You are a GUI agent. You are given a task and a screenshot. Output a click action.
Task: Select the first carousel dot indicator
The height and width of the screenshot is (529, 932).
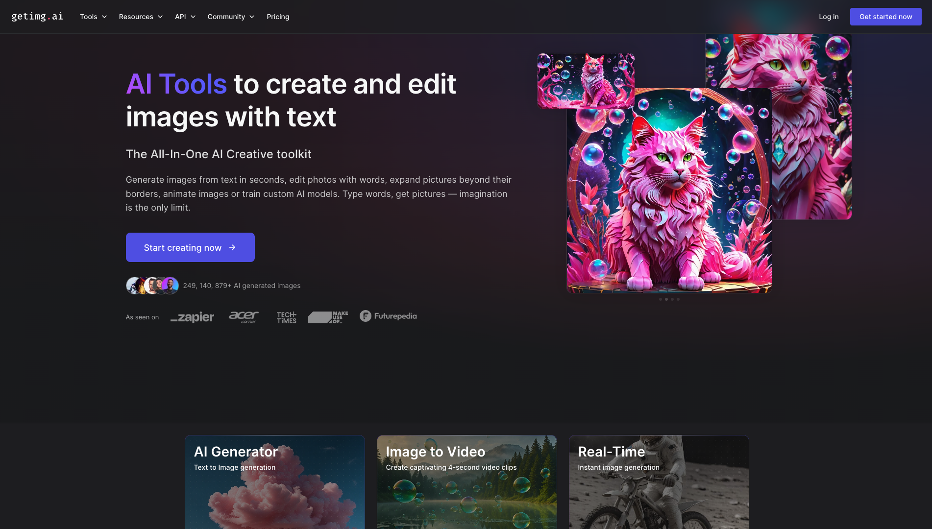[661, 299]
